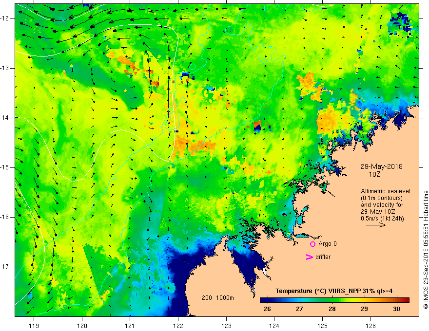Click the cyan 200m contour legend line

click(210, 303)
